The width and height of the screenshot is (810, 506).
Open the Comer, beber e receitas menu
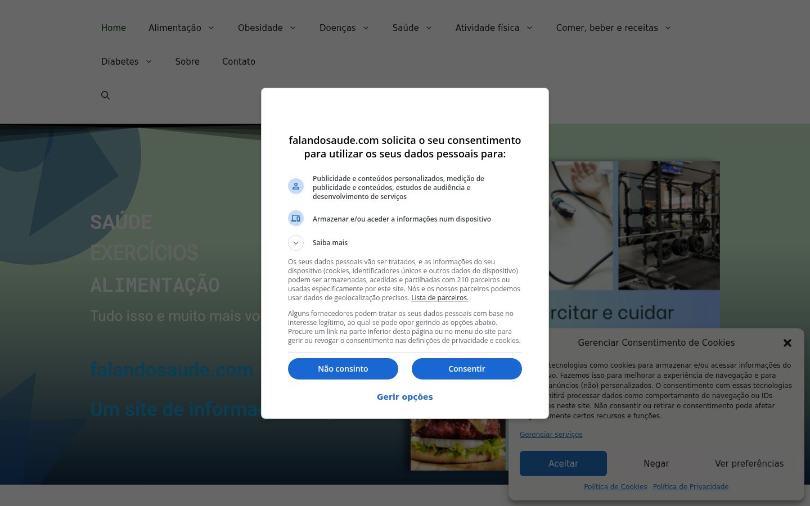607,28
